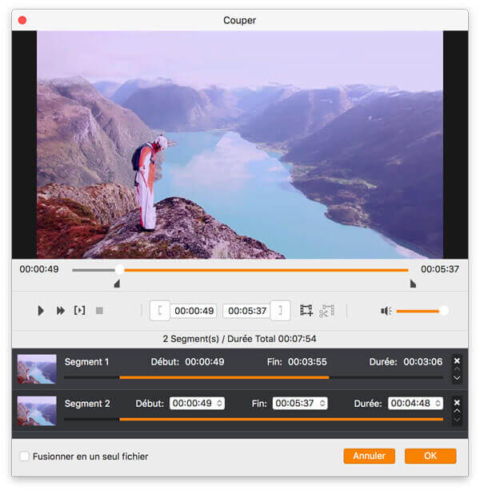The width and height of the screenshot is (480, 491).
Task: Click the total time label 00:05:37 beside timeline
Action: (440, 269)
